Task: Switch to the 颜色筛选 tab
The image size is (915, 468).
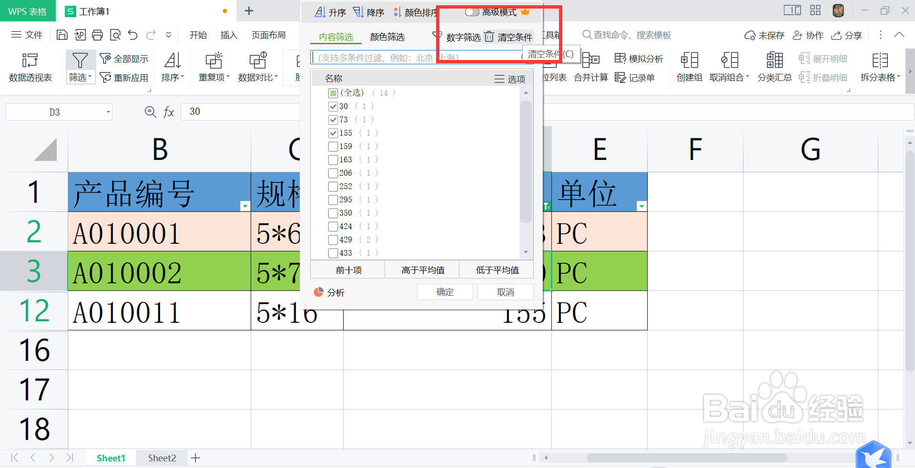Action: click(x=387, y=36)
